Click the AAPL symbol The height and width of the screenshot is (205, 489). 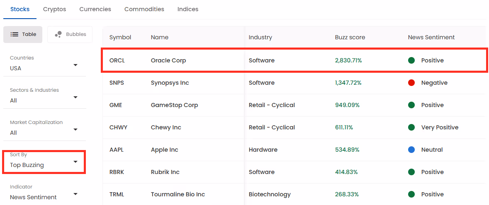point(116,150)
